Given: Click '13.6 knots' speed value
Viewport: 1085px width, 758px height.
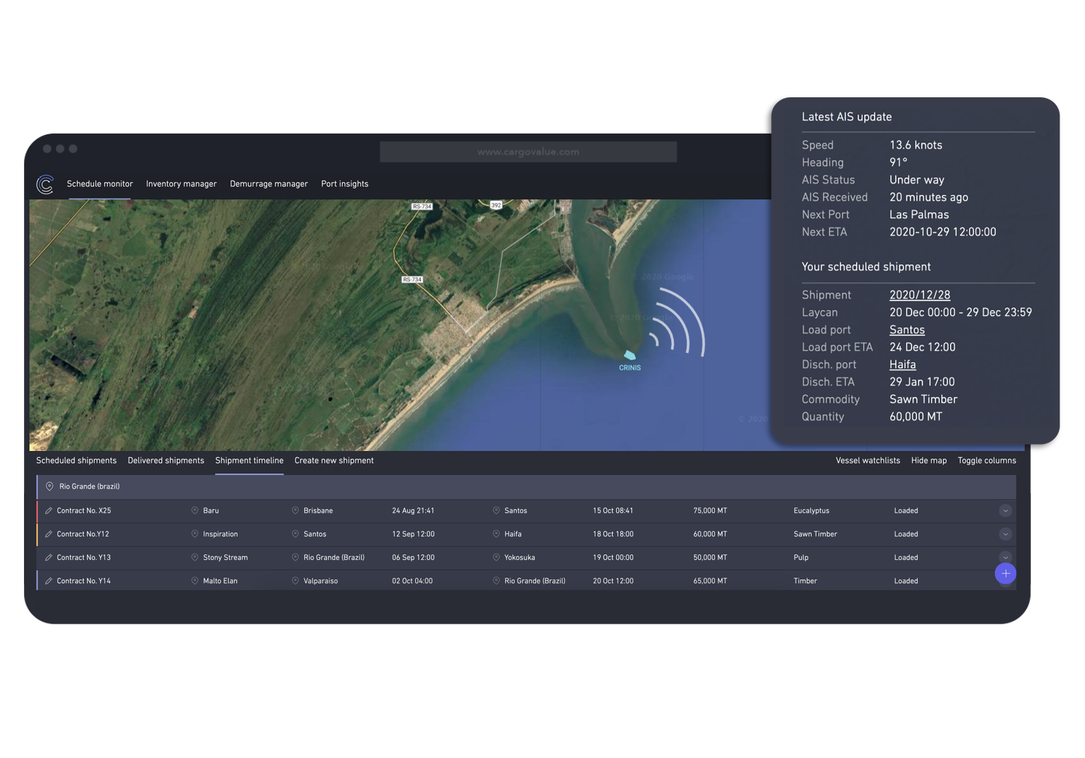Looking at the screenshot, I should pos(915,145).
